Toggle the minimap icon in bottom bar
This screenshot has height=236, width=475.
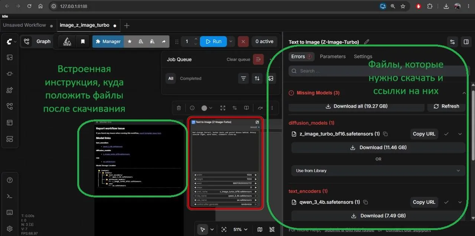pos(260,229)
